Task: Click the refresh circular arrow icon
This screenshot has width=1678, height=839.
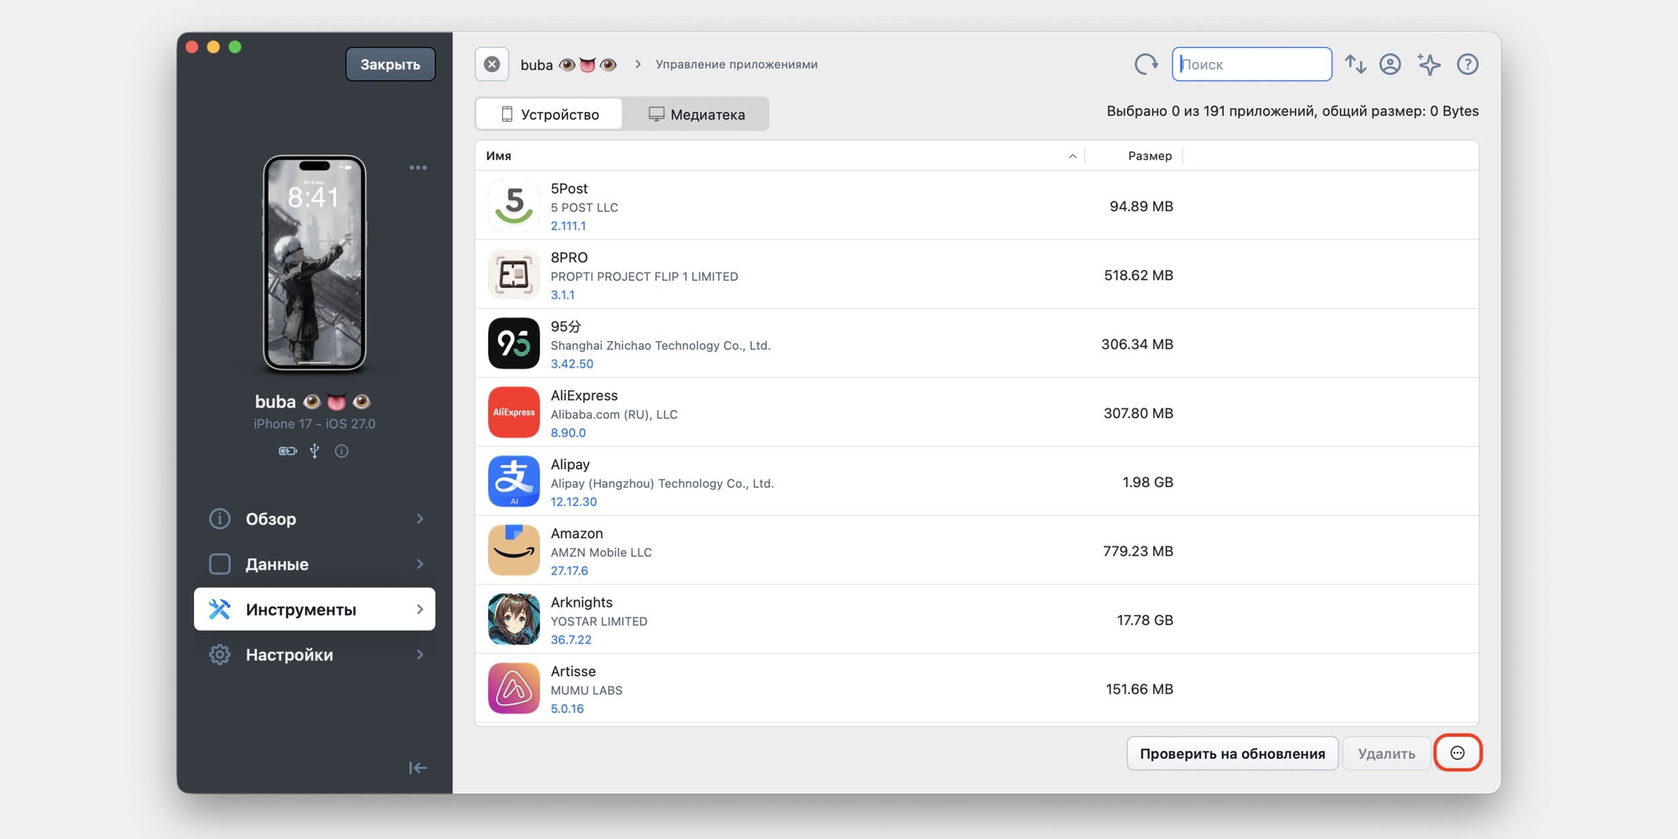Action: 1146,64
